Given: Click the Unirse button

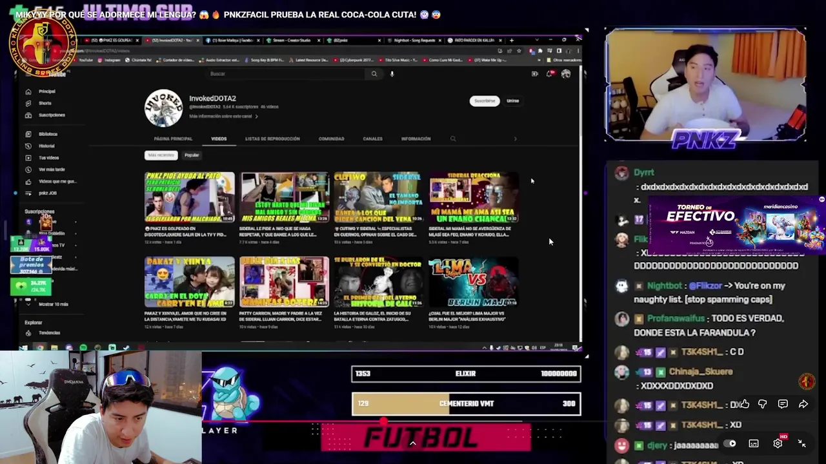Looking at the screenshot, I should (513, 101).
